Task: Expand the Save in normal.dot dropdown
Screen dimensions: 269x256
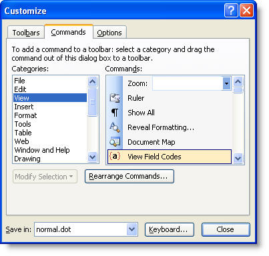Action: (x=131, y=229)
